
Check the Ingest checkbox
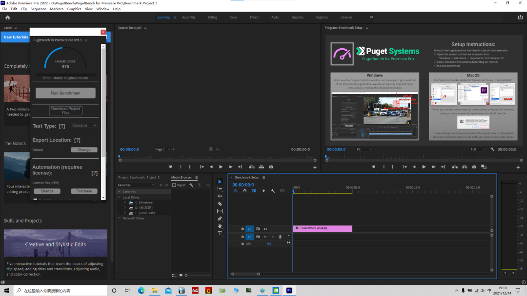pos(174,185)
